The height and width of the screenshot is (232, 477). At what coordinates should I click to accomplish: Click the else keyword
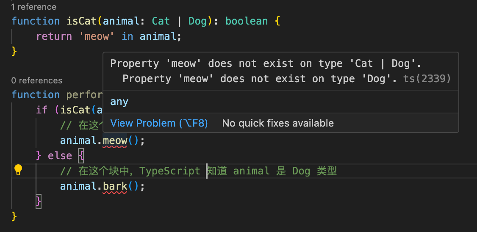pos(60,155)
